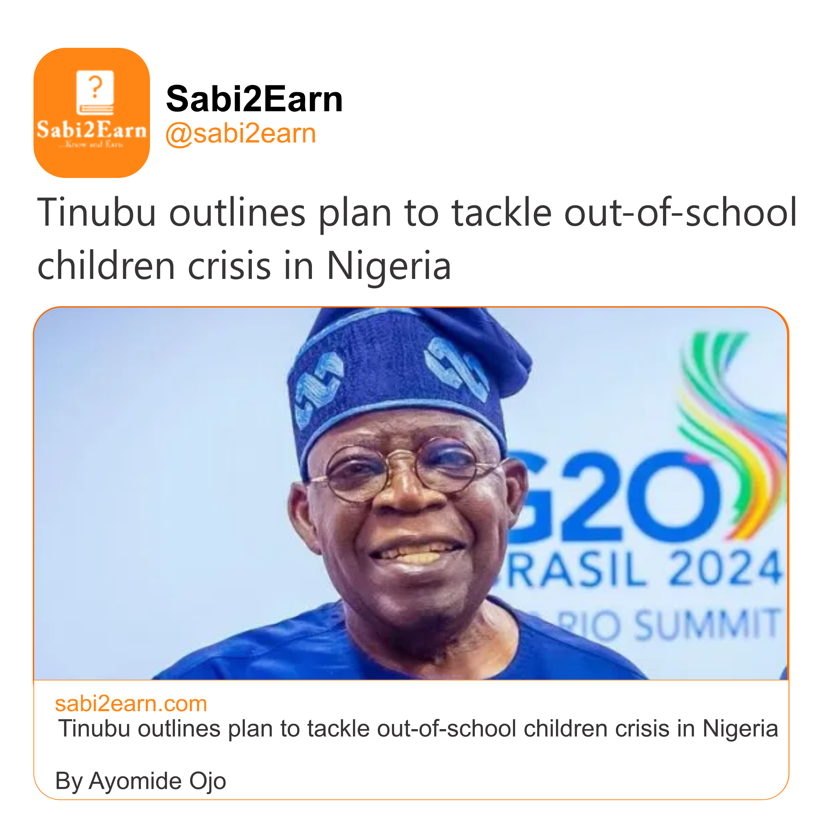Screen dimensions: 822x829
Task: Click the word "Tinubu" in large headline
Action: click(x=97, y=212)
